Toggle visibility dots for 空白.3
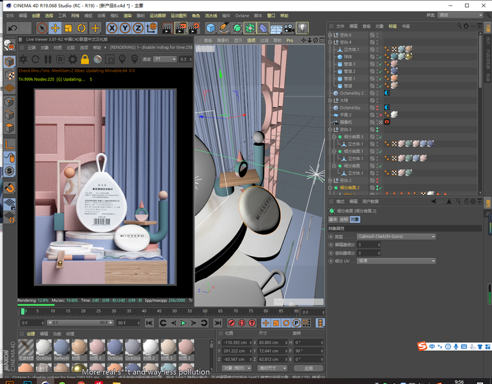Image resolution: width=492 pixels, height=384 pixels. [x=377, y=129]
